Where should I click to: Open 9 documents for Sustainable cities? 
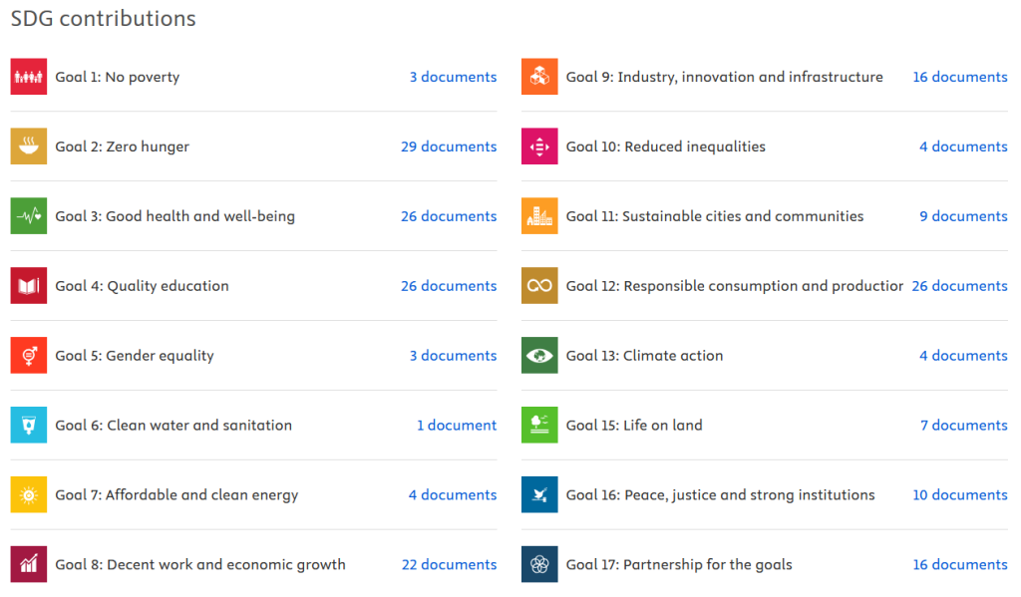963,216
